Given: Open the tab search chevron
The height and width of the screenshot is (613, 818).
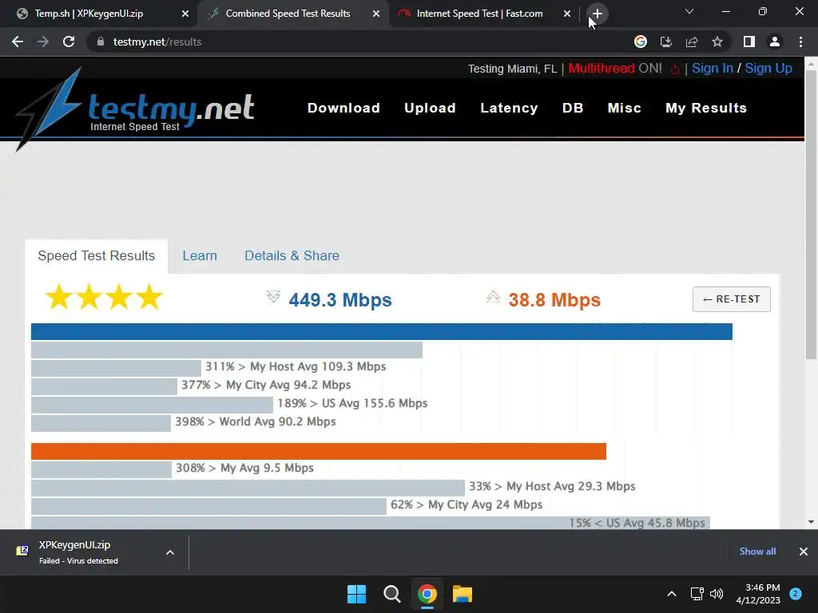Looking at the screenshot, I should click(x=689, y=11).
